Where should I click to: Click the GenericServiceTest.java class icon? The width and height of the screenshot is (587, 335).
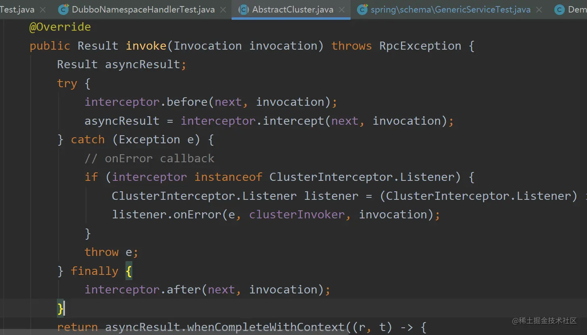pos(362,9)
